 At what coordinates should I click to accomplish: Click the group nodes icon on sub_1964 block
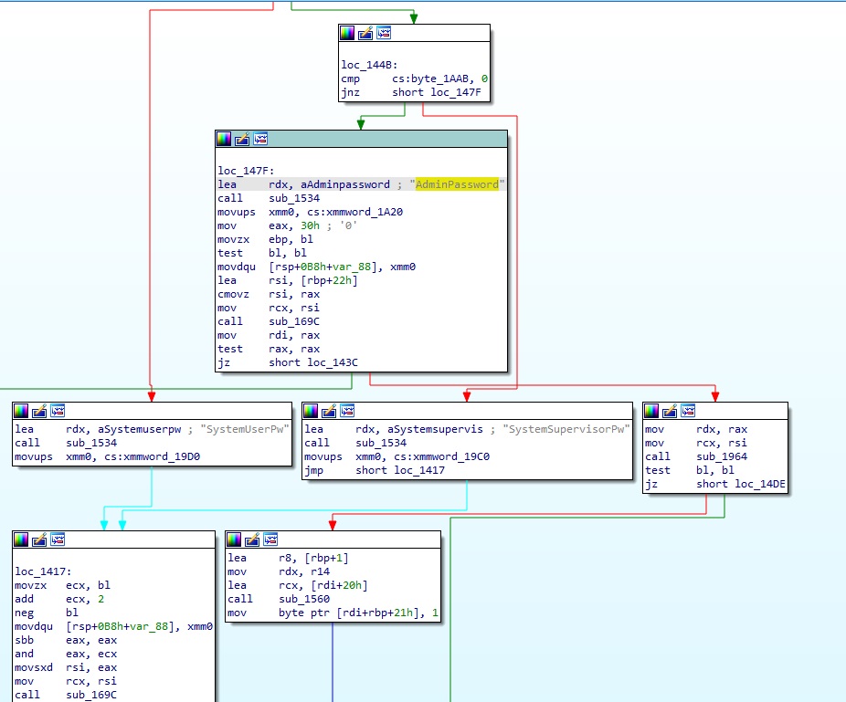[689, 411]
